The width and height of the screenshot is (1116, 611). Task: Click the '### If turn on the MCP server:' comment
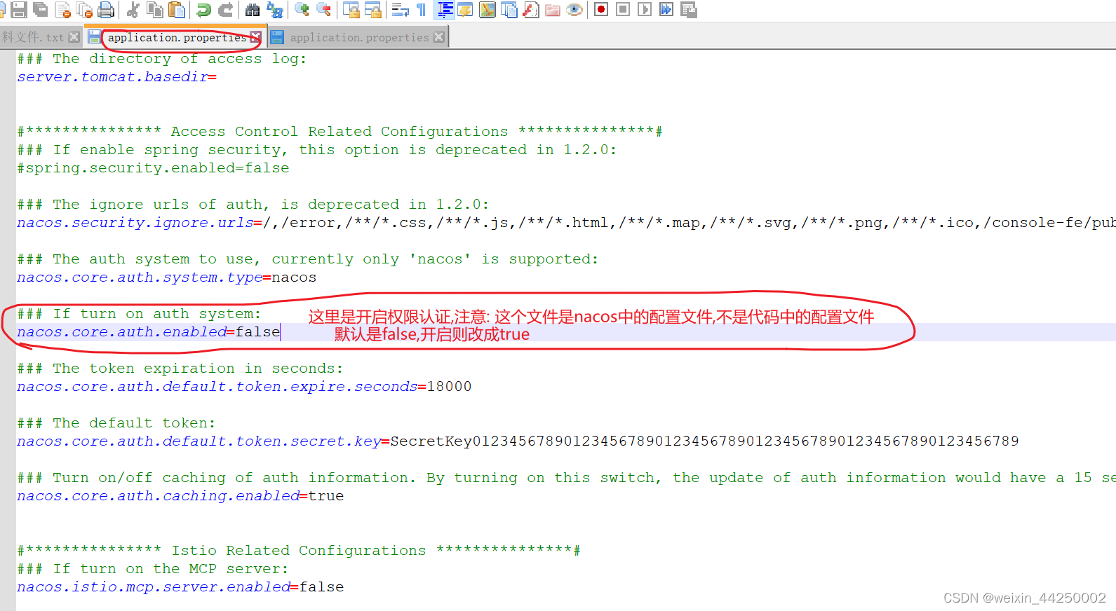pos(153,569)
